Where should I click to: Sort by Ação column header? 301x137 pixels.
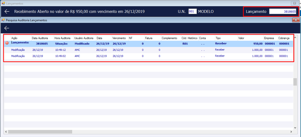14,38
